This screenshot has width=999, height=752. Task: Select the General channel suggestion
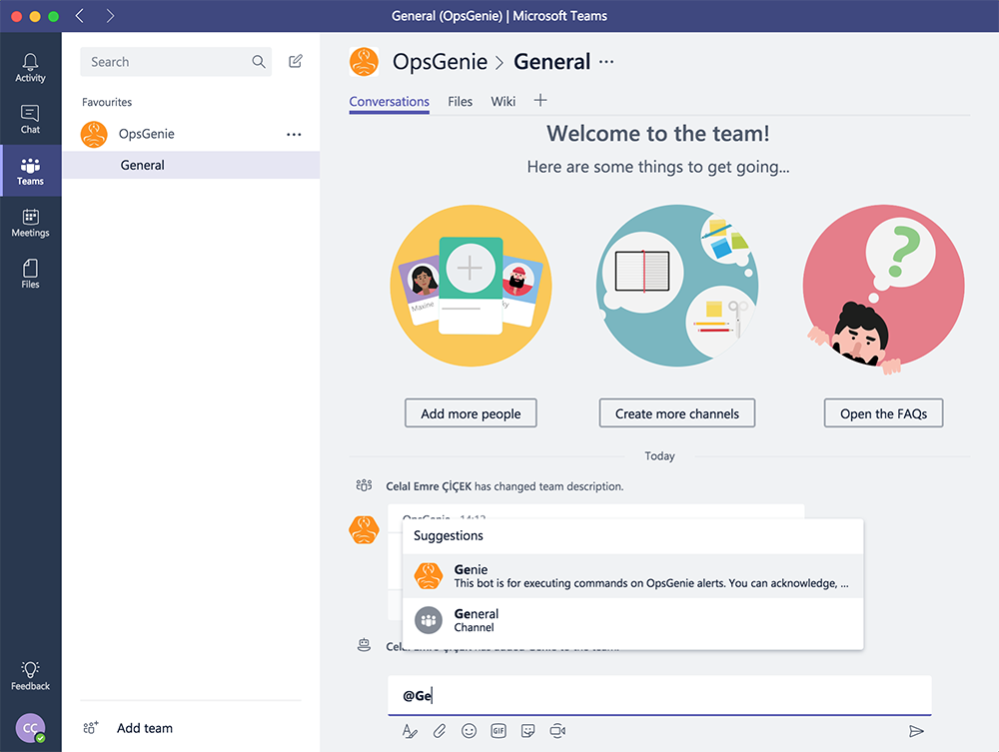[x=632, y=620]
